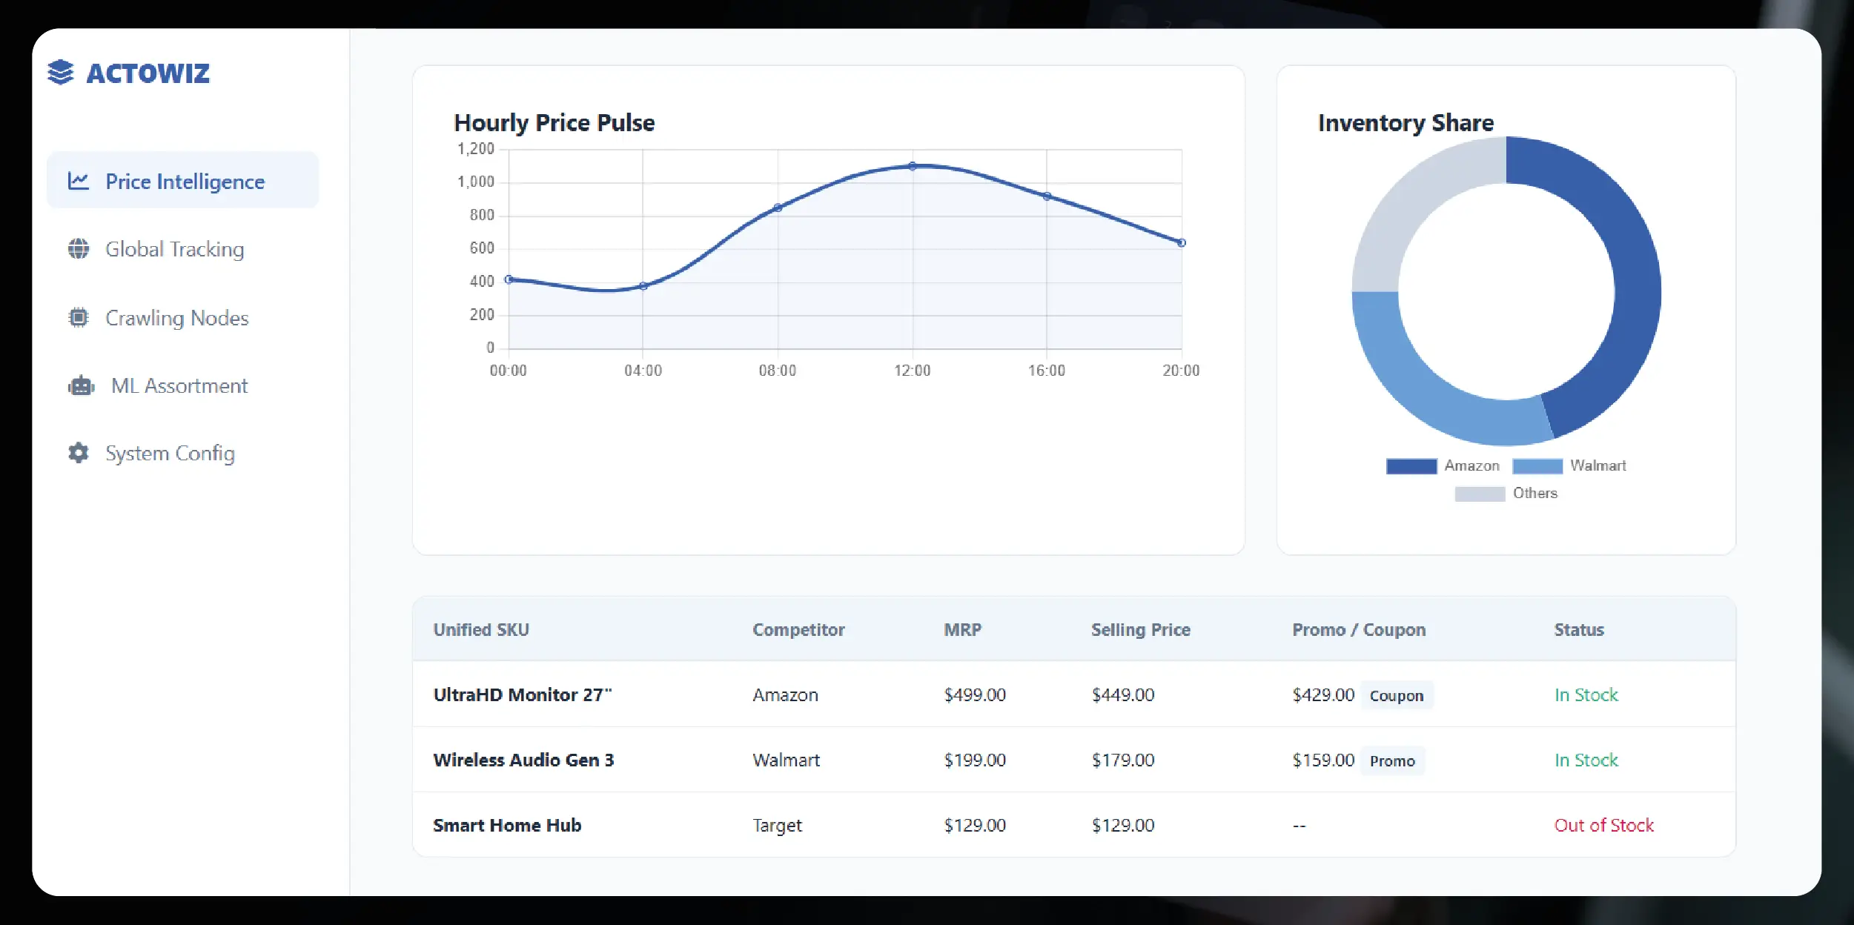This screenshot has height=925, width=1854.
Task: Select the Price Intelligence chart icon
Action: pyautogui.click(x=79, y=180)
